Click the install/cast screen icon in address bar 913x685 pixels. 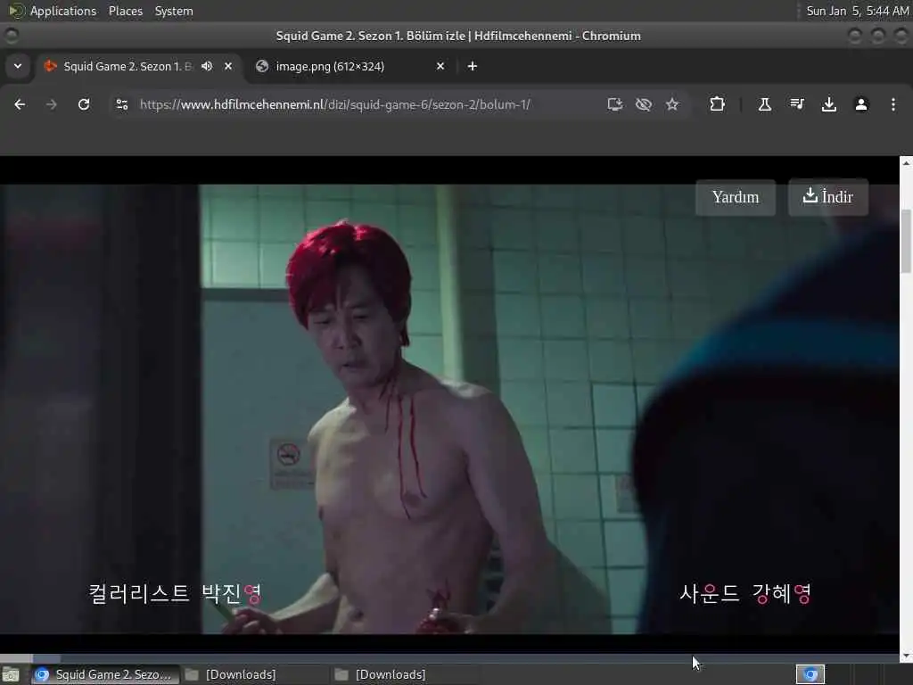click(x=615, y=104)
